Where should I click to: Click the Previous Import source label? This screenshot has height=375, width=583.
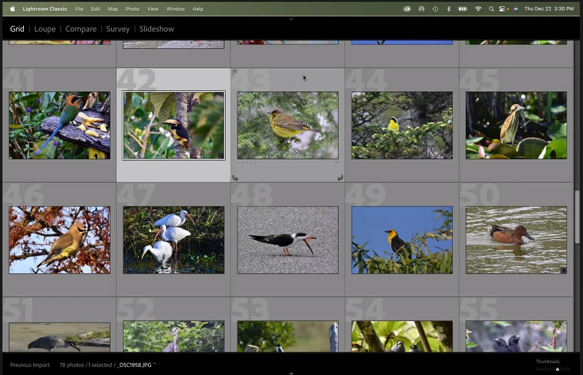(x=29, y=365)
